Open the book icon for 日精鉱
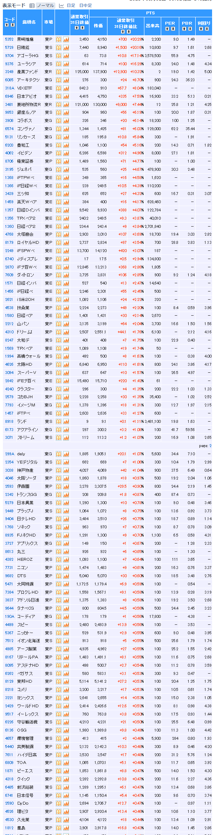This screenshot has height=835, width=217. pos(59,48)
